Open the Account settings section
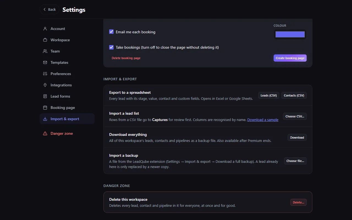The width and height of the screenshot is (352, 220). click(67, 29)
